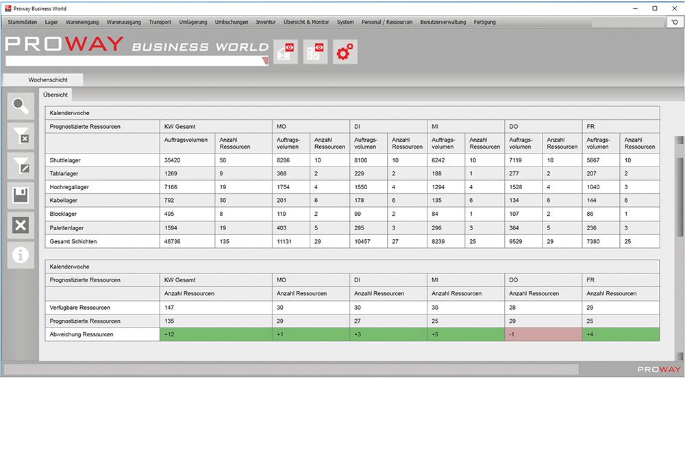This screenshot has height=457, width=685.
Task: Open the Inventur menu
Action: (266, 22)
